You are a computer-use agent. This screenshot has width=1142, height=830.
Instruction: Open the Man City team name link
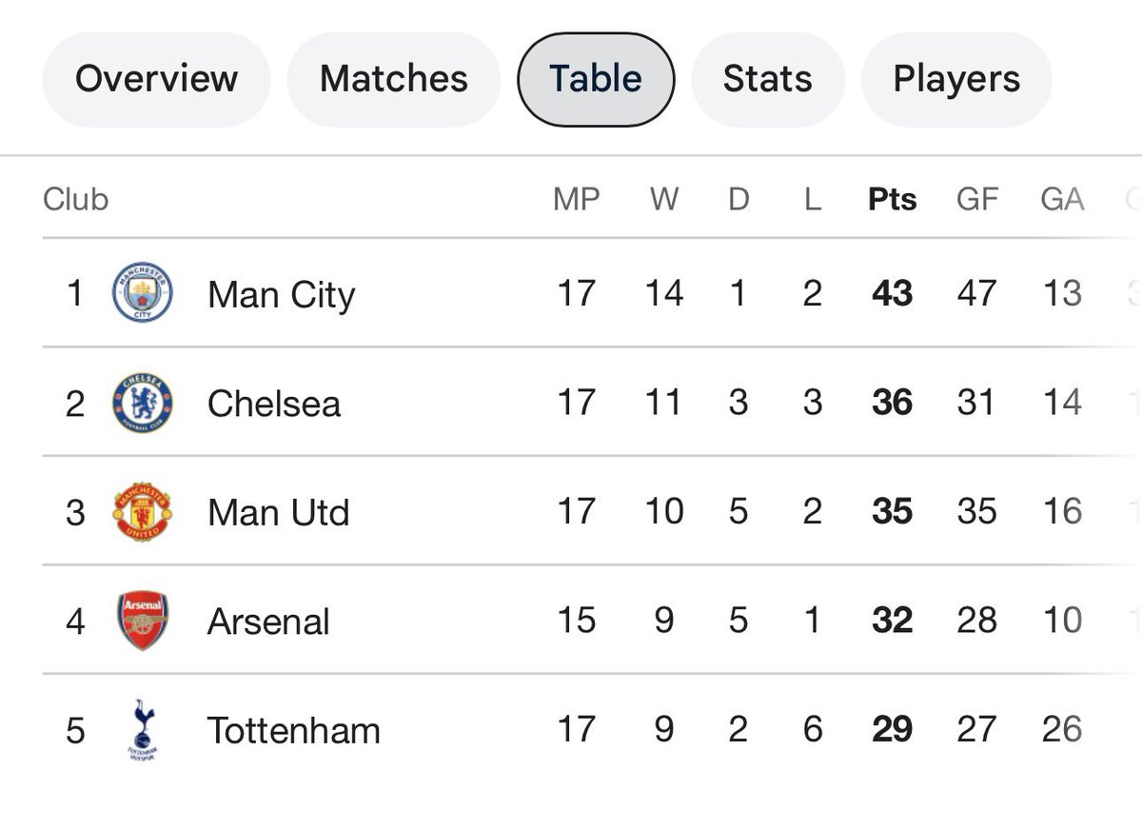click(281, 294)
